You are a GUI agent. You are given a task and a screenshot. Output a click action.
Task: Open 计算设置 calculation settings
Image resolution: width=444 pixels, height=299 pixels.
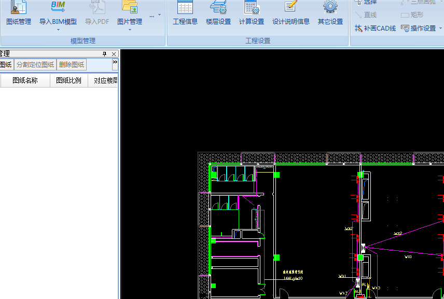pos(252,13)
